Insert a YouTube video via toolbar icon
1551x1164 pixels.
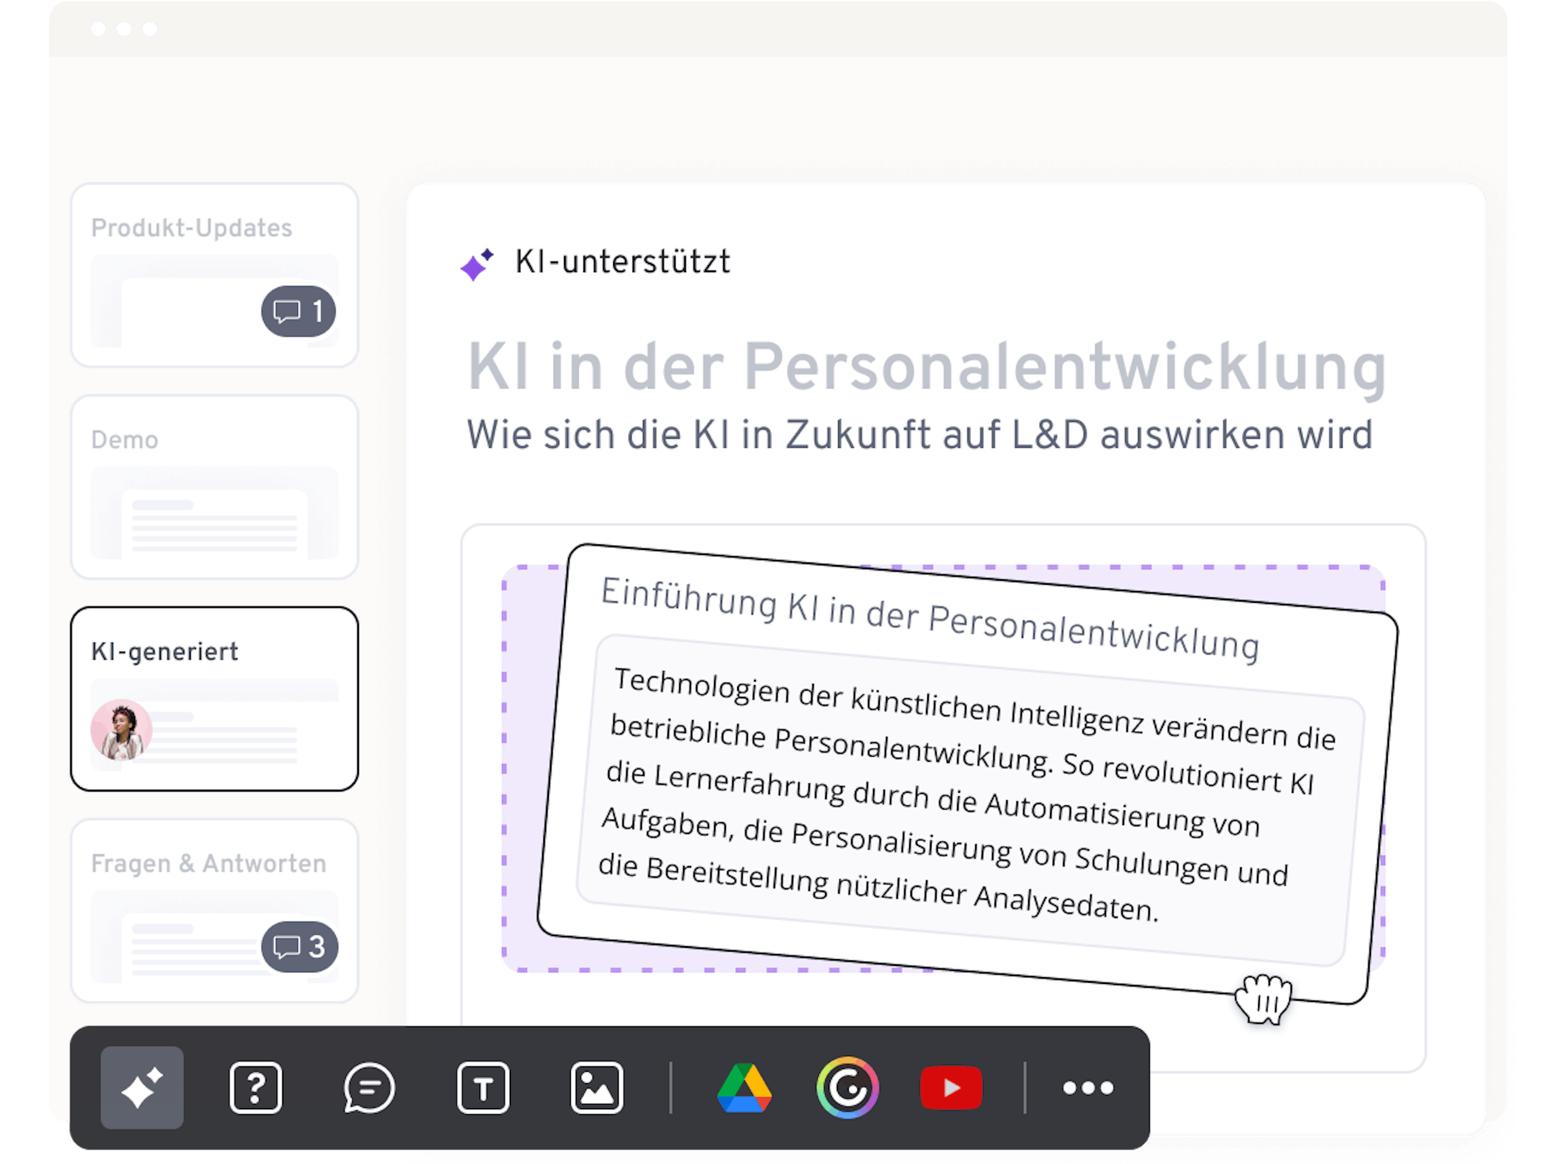[951, 1087]
